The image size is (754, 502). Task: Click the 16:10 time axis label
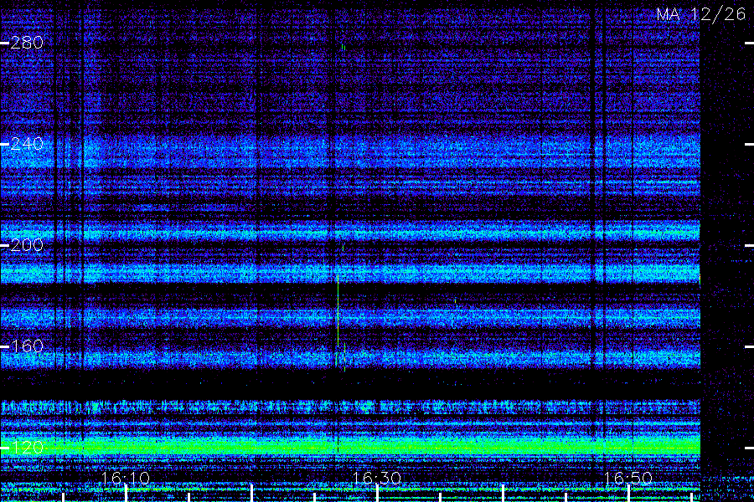point(126,478)
